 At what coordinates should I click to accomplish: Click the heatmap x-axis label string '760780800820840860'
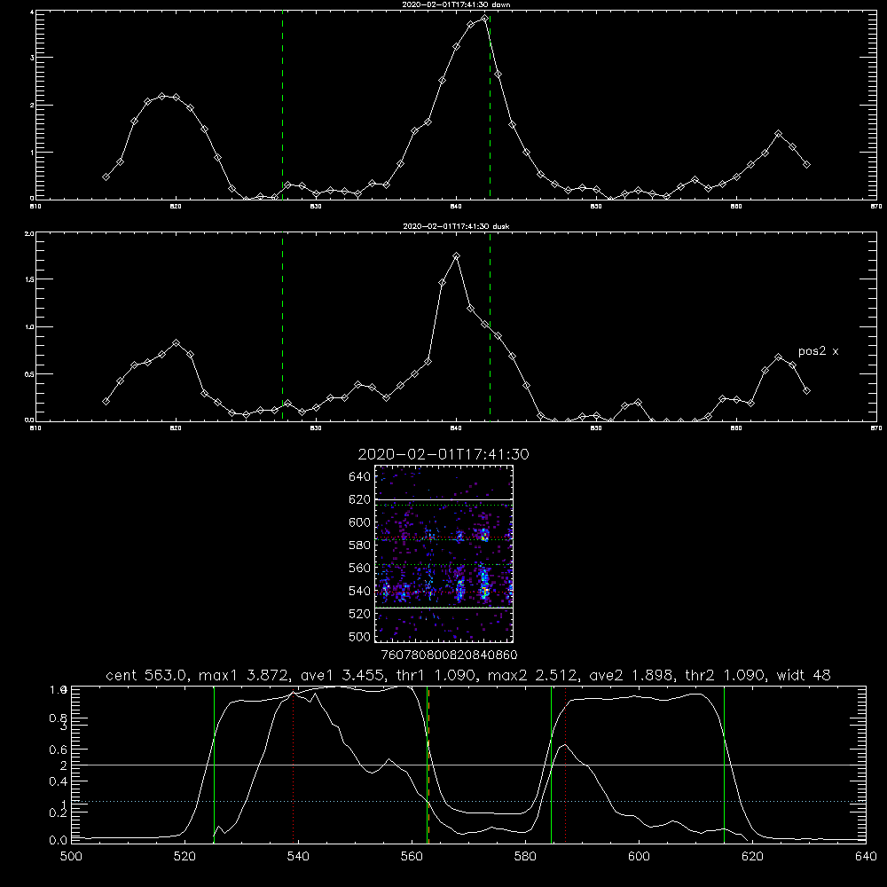449,655
